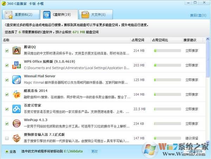
Task: Open the 大文件(0) tab
Action: click(x=96, y=14)
